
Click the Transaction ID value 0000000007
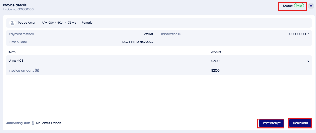point(299,34)
